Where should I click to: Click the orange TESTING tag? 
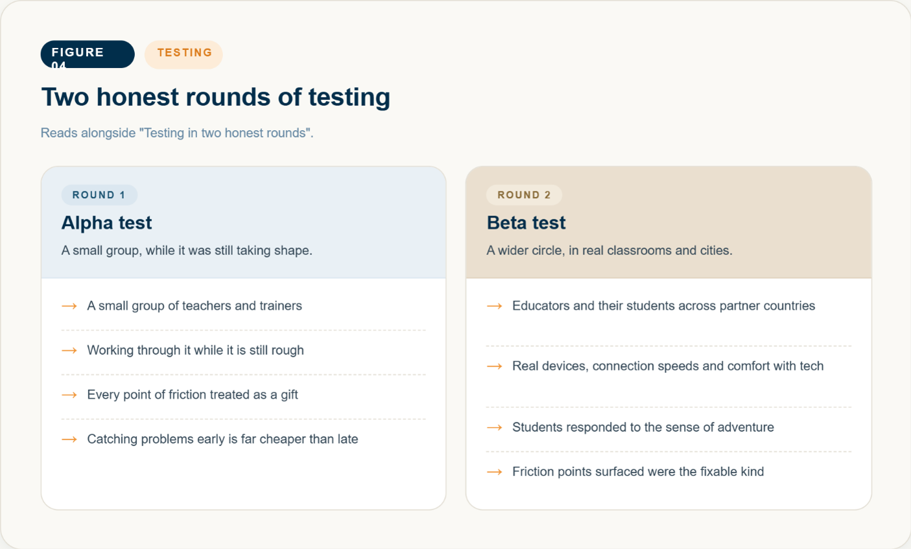tap(184, 54)
